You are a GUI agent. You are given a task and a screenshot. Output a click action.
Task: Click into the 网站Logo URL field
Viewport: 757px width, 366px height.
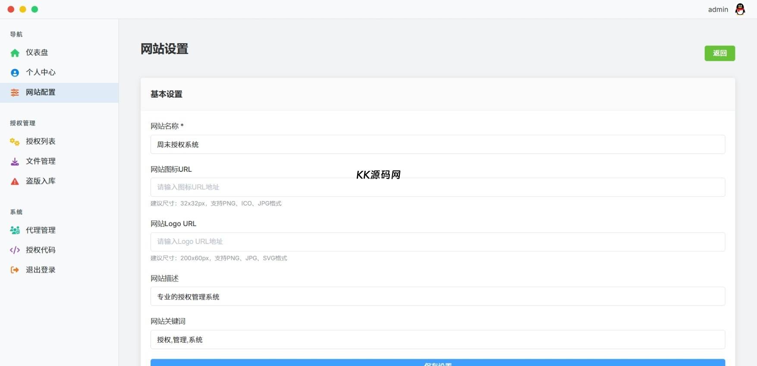[x=437, y=242]
